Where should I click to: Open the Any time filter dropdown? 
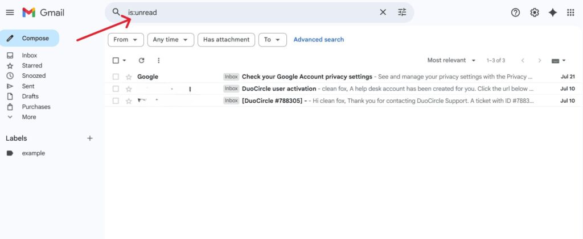(x=171, y=40)
